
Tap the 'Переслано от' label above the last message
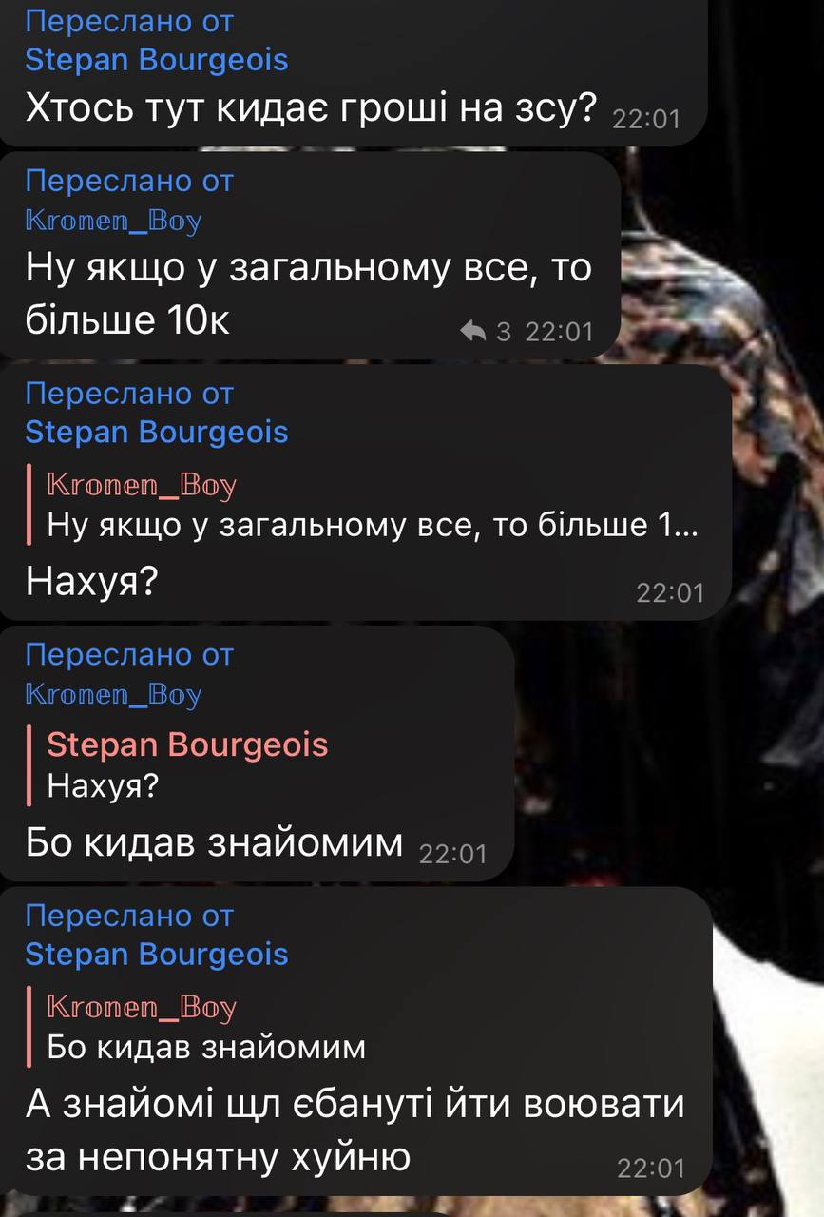[x=129, y=916]
